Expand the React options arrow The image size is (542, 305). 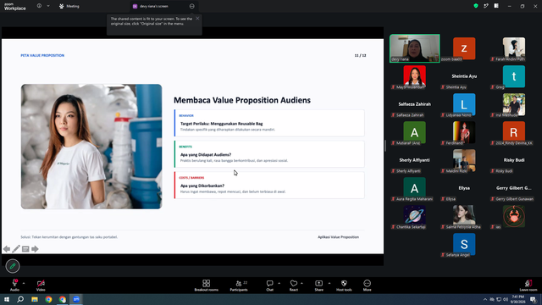(301, 283)
